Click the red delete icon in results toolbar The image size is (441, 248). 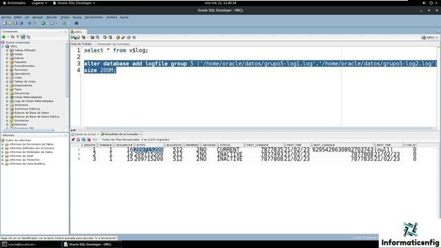point(89,139)
